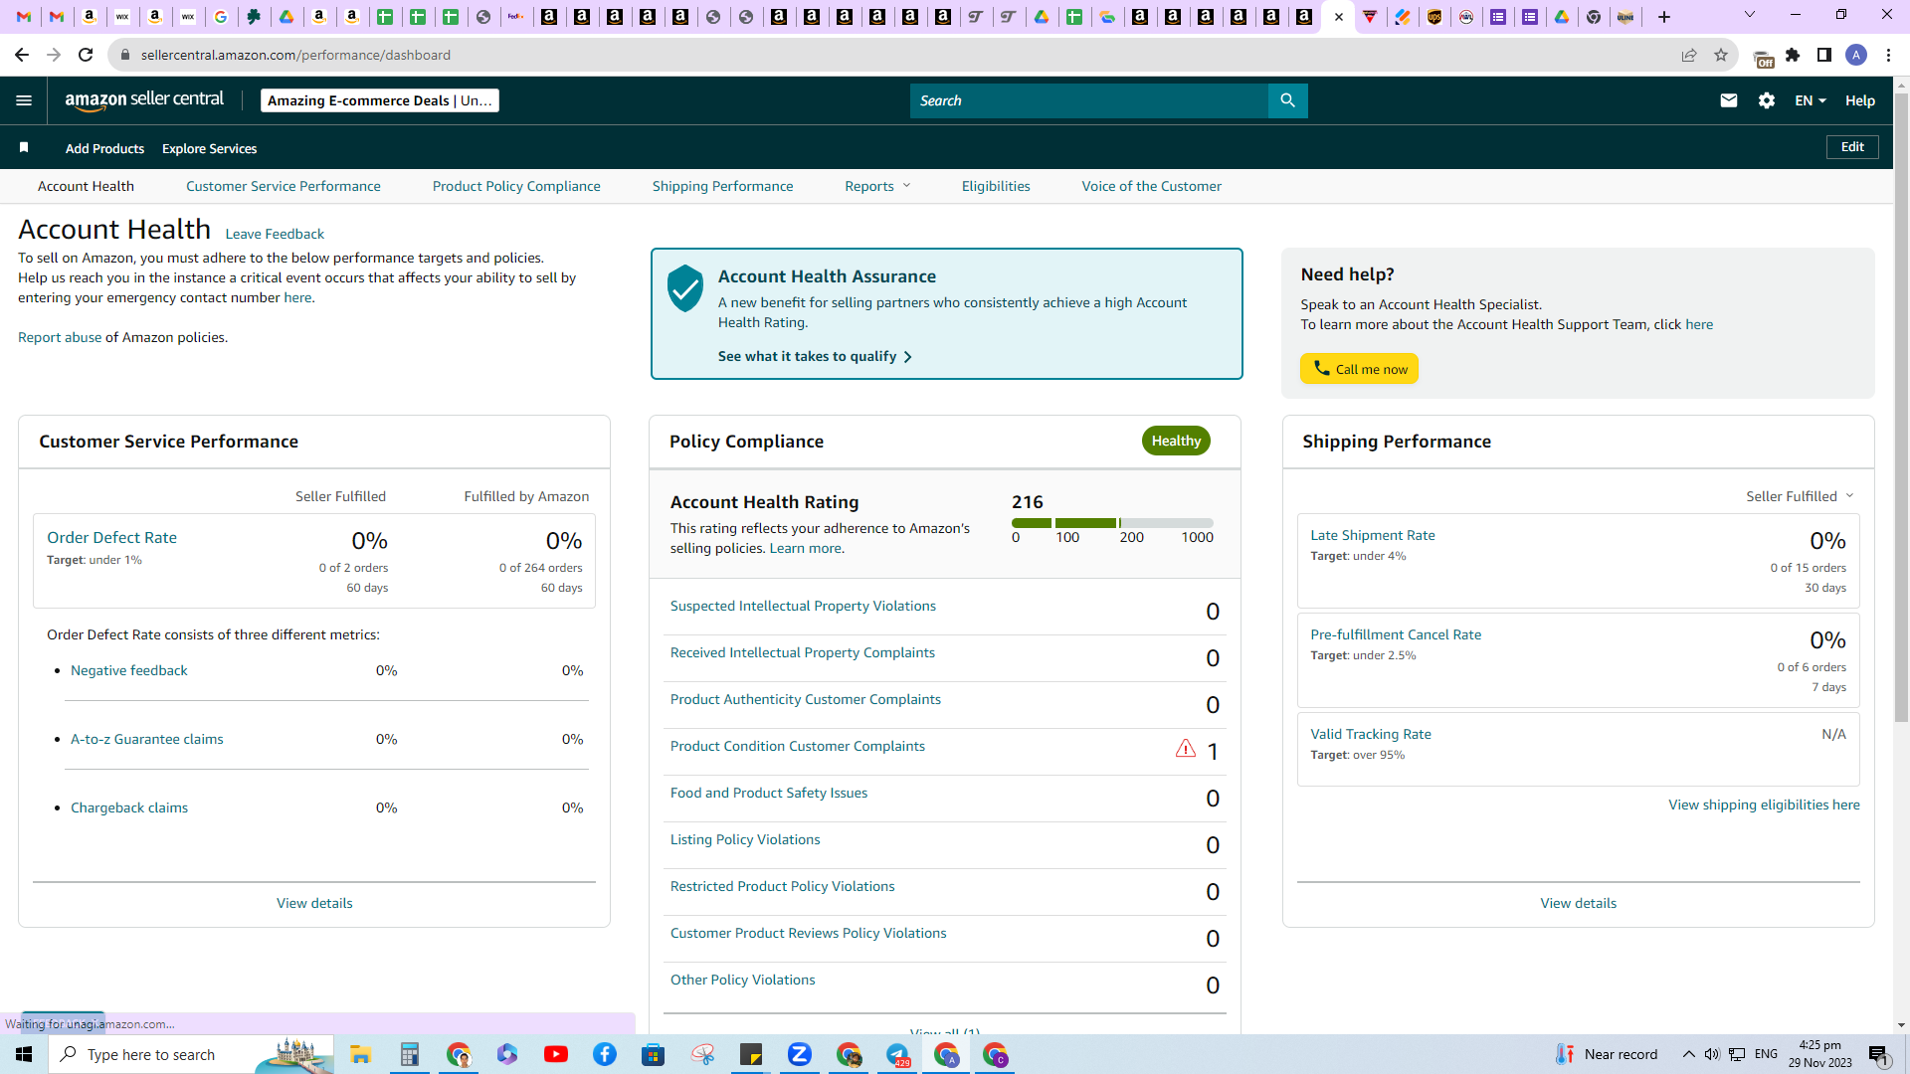
Task: Click the Amazon Seller Central logo
Action: pos(145,99)
